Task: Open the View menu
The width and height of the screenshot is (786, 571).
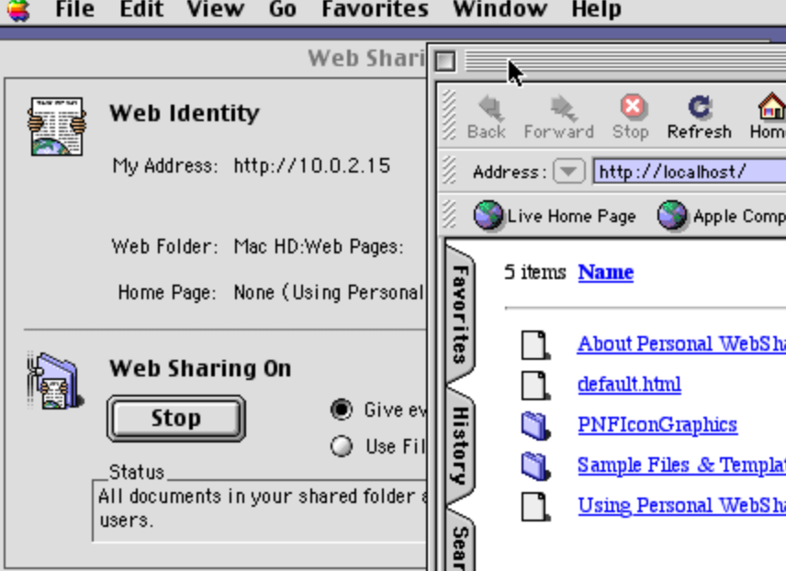Action: pos(216,9)
